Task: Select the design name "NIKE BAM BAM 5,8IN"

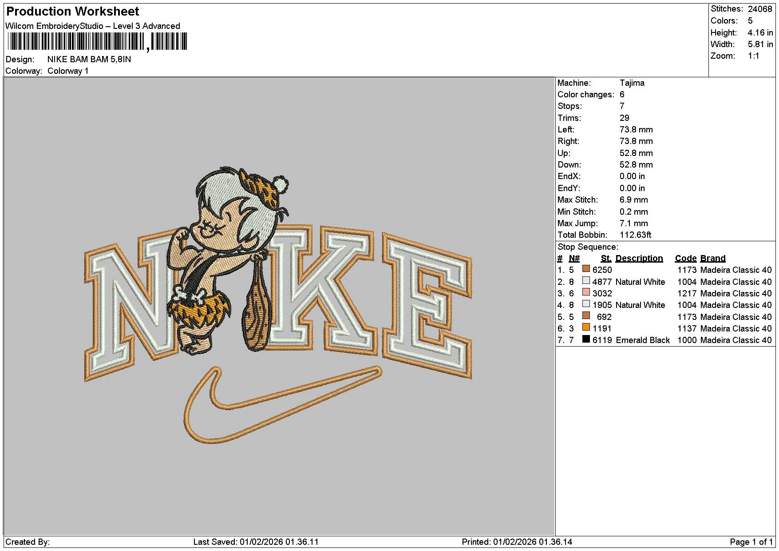Action: click(89, 59)
